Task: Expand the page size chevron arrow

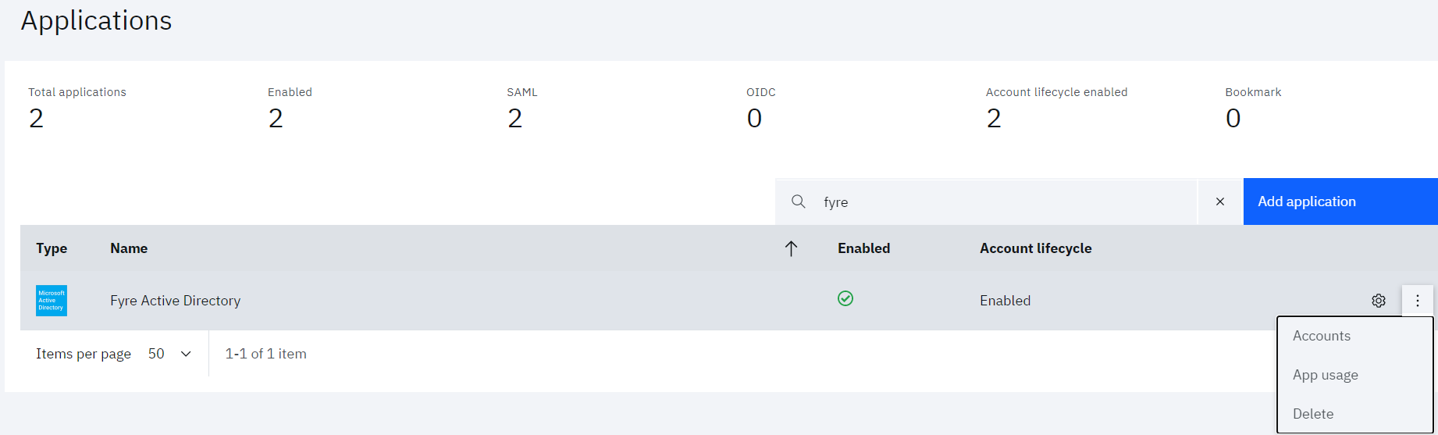Action: tap(186, 354)
